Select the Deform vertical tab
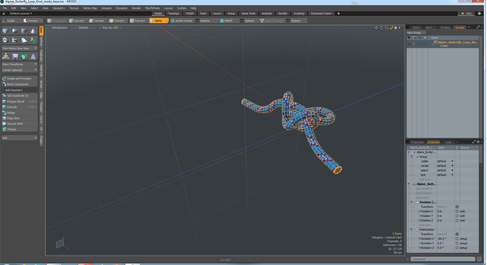This screenshot has height=265, width=487. pyautogui.click(x=41, y=42)
